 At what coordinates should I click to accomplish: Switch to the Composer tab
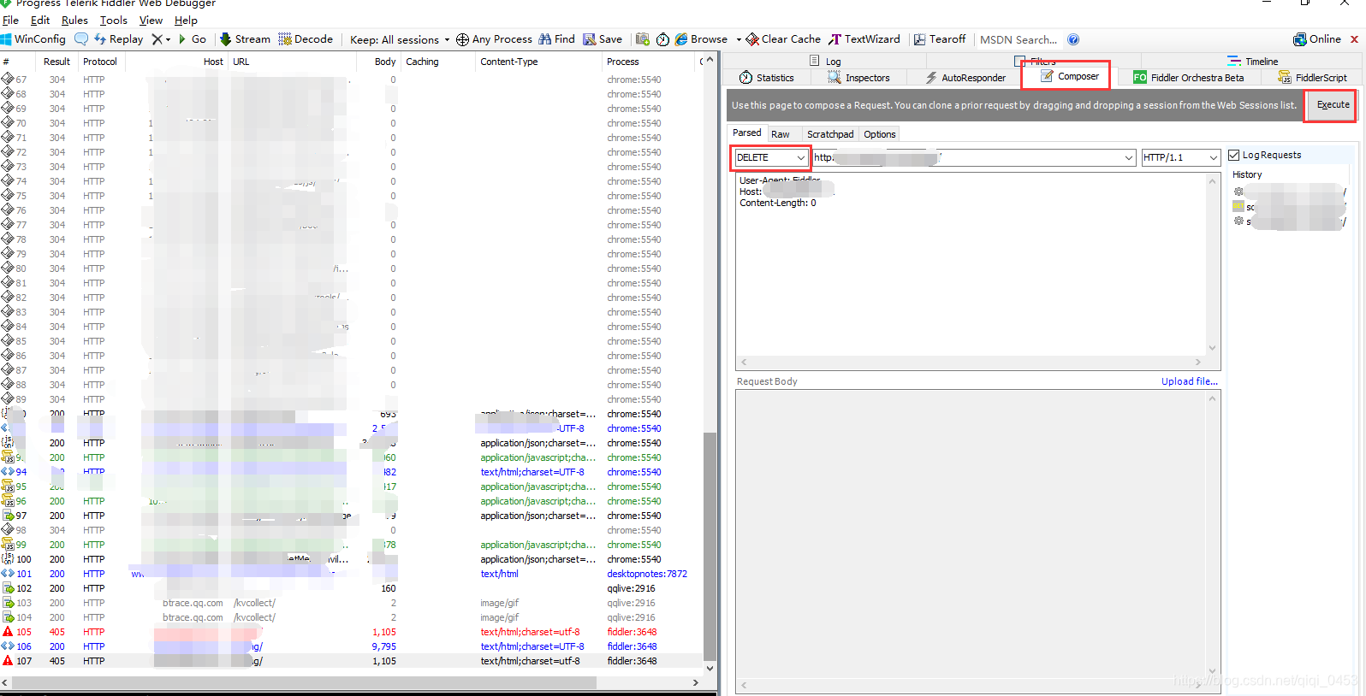(1070, 76)
